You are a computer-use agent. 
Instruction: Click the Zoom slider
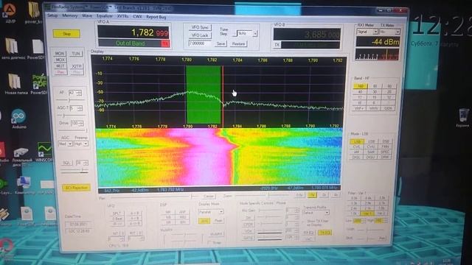coord(263,196)
